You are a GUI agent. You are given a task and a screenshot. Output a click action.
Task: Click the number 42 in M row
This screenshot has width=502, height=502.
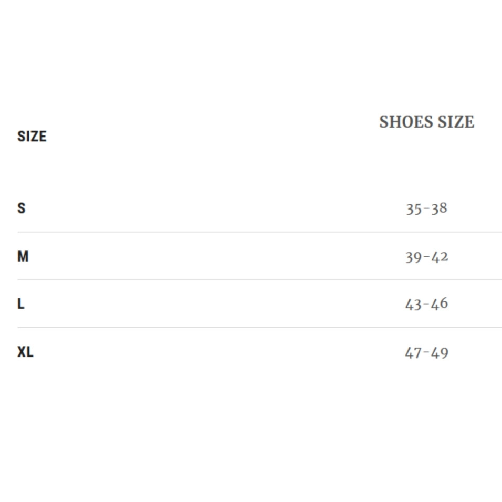pyautogui.click(x=440, y=257)
